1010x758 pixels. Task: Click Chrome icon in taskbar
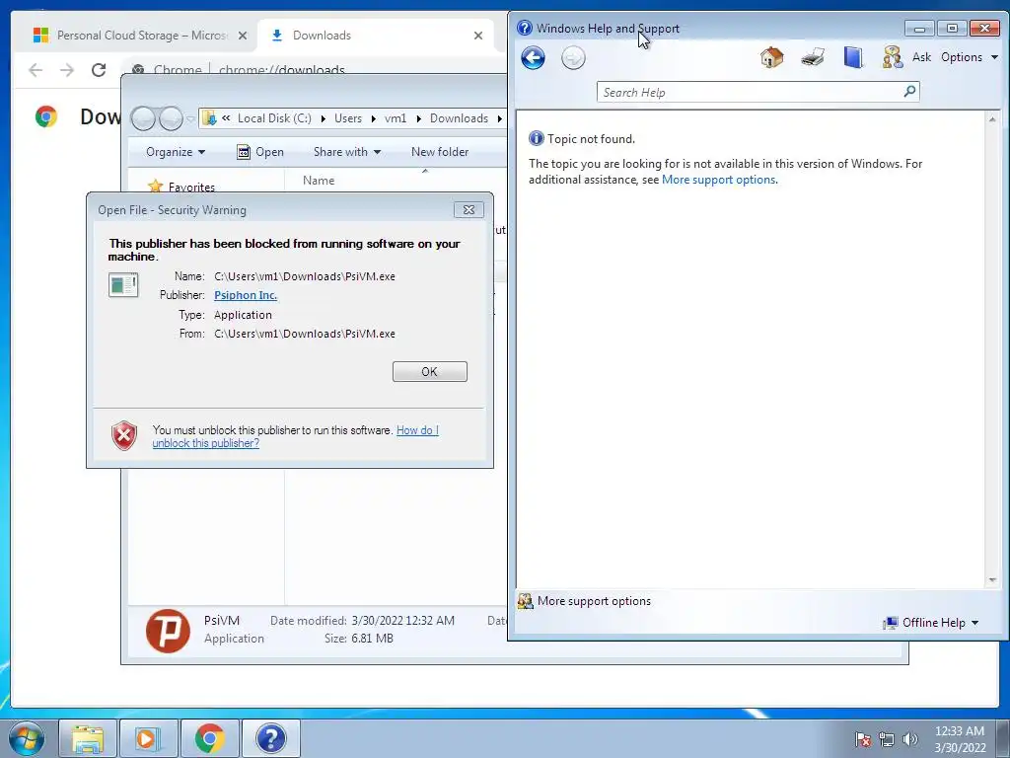(209, 738)
